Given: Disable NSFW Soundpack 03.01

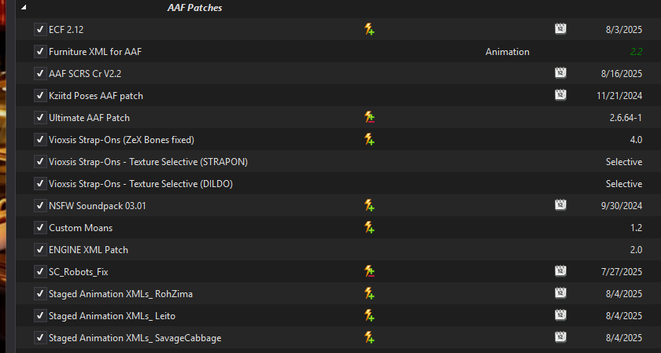Looking at the screenshot, I should tap(40, 205).
